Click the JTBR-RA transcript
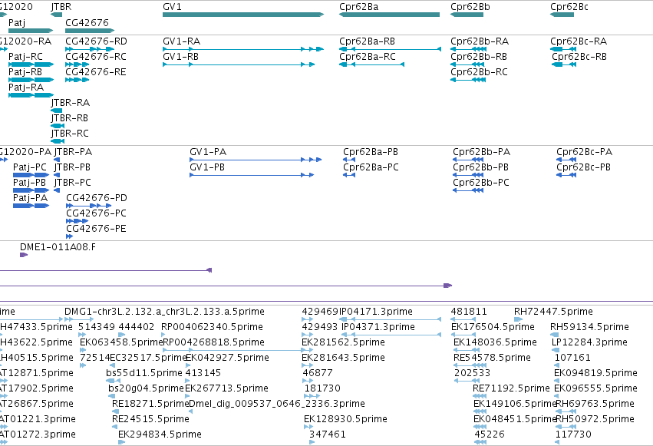 [x=57, y=111]
